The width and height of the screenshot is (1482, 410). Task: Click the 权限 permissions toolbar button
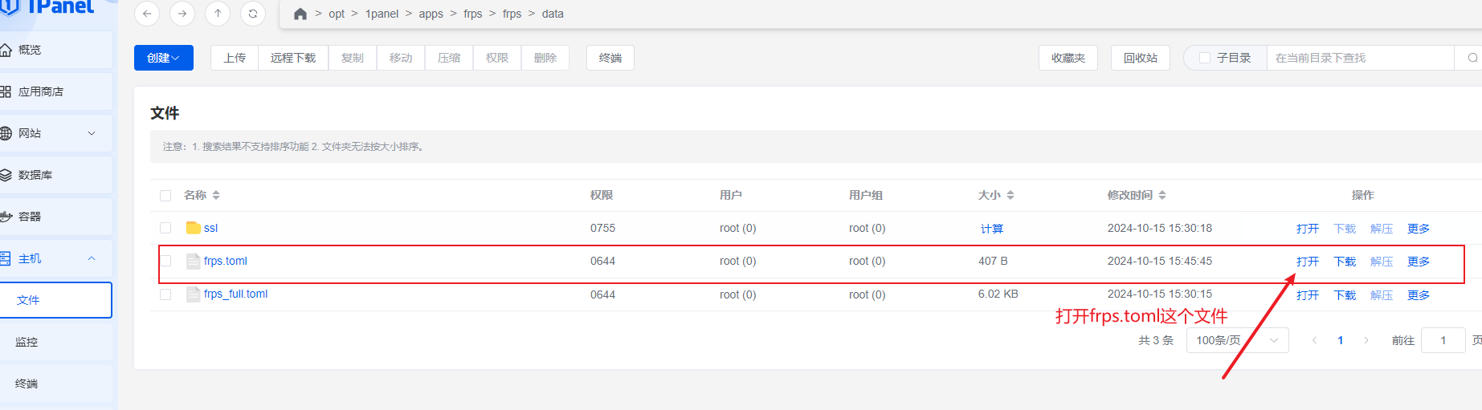[497, 58]
